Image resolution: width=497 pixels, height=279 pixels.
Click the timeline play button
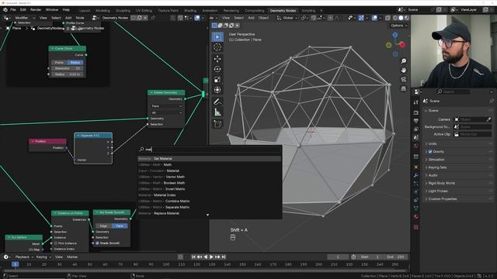point(211,257)
